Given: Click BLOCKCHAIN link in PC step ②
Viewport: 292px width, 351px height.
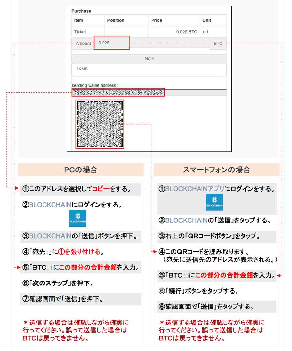Looking at the screenshot, I should tap(50, 205).
